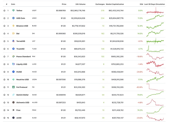Toggle favorite star for Tether

4,11
